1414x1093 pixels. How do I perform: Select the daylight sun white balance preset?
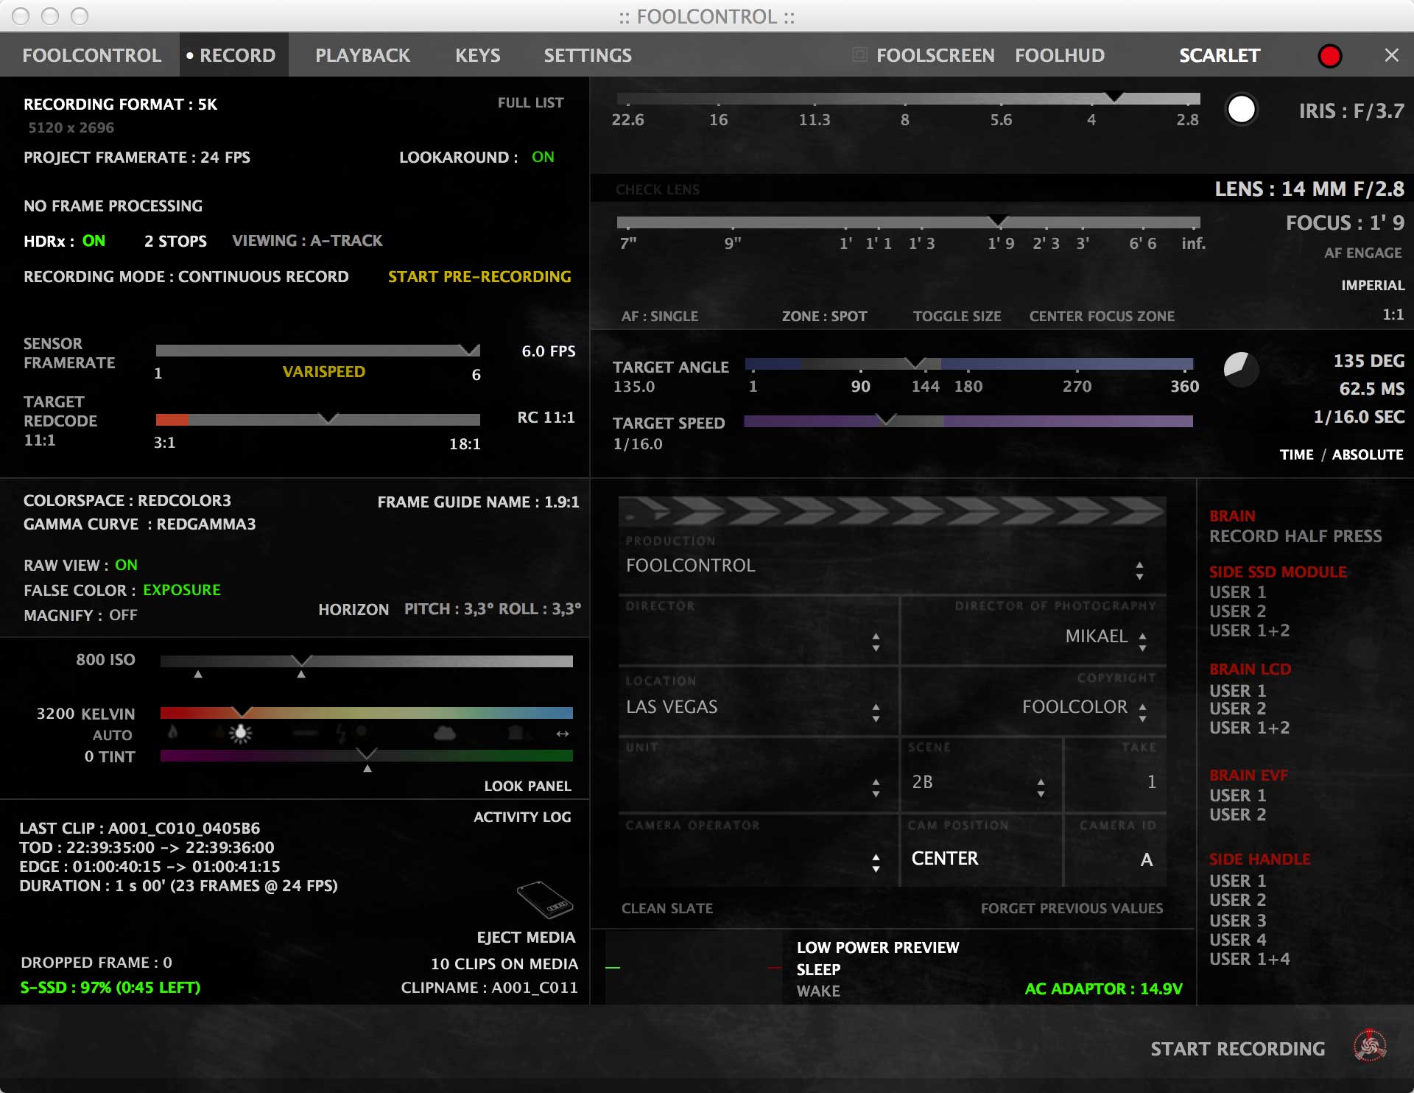[x=362, y=731]
